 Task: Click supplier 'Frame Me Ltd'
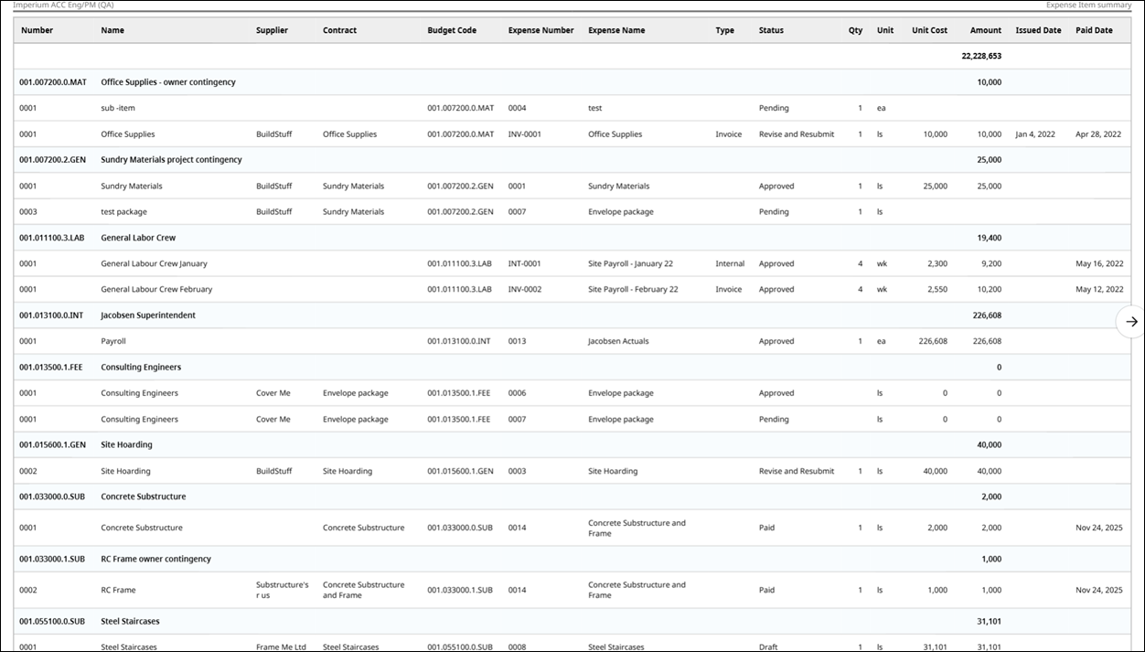(x=281, y=647)
